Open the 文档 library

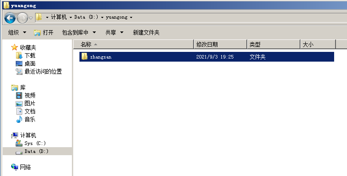[30, 111]
